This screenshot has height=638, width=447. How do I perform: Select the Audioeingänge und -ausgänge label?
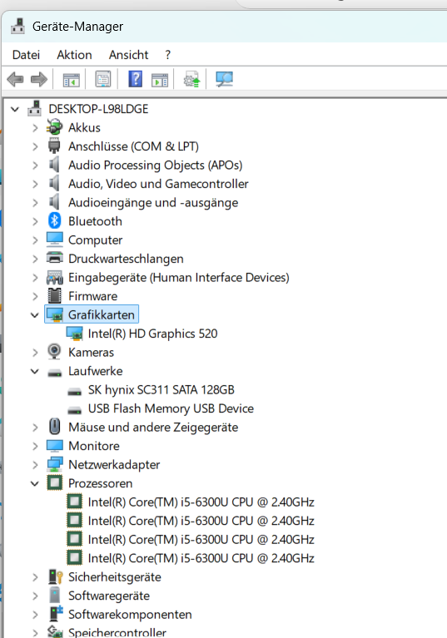coord(153,203)
